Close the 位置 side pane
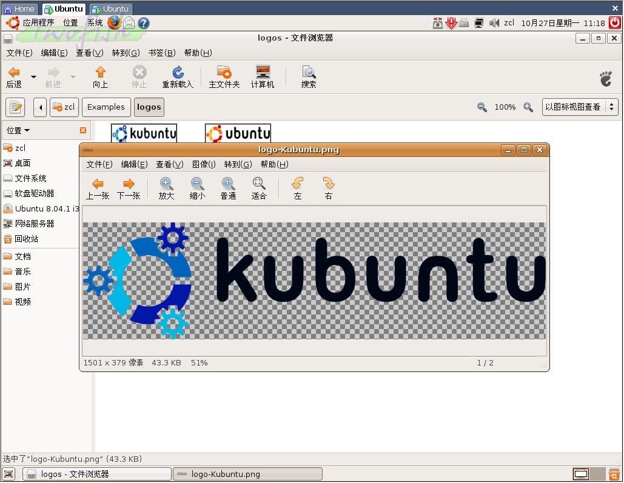The image size is (624, 483). click(x=82, y=130)
